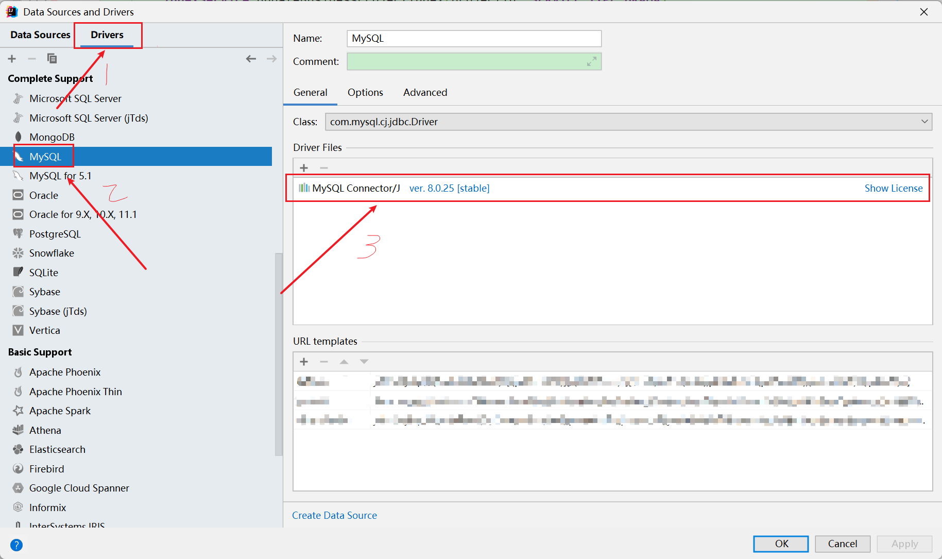Click the Create Data Source link
The height and width of the screenshot is (559, 942).
pyautogui.click(x=334, y=515)
